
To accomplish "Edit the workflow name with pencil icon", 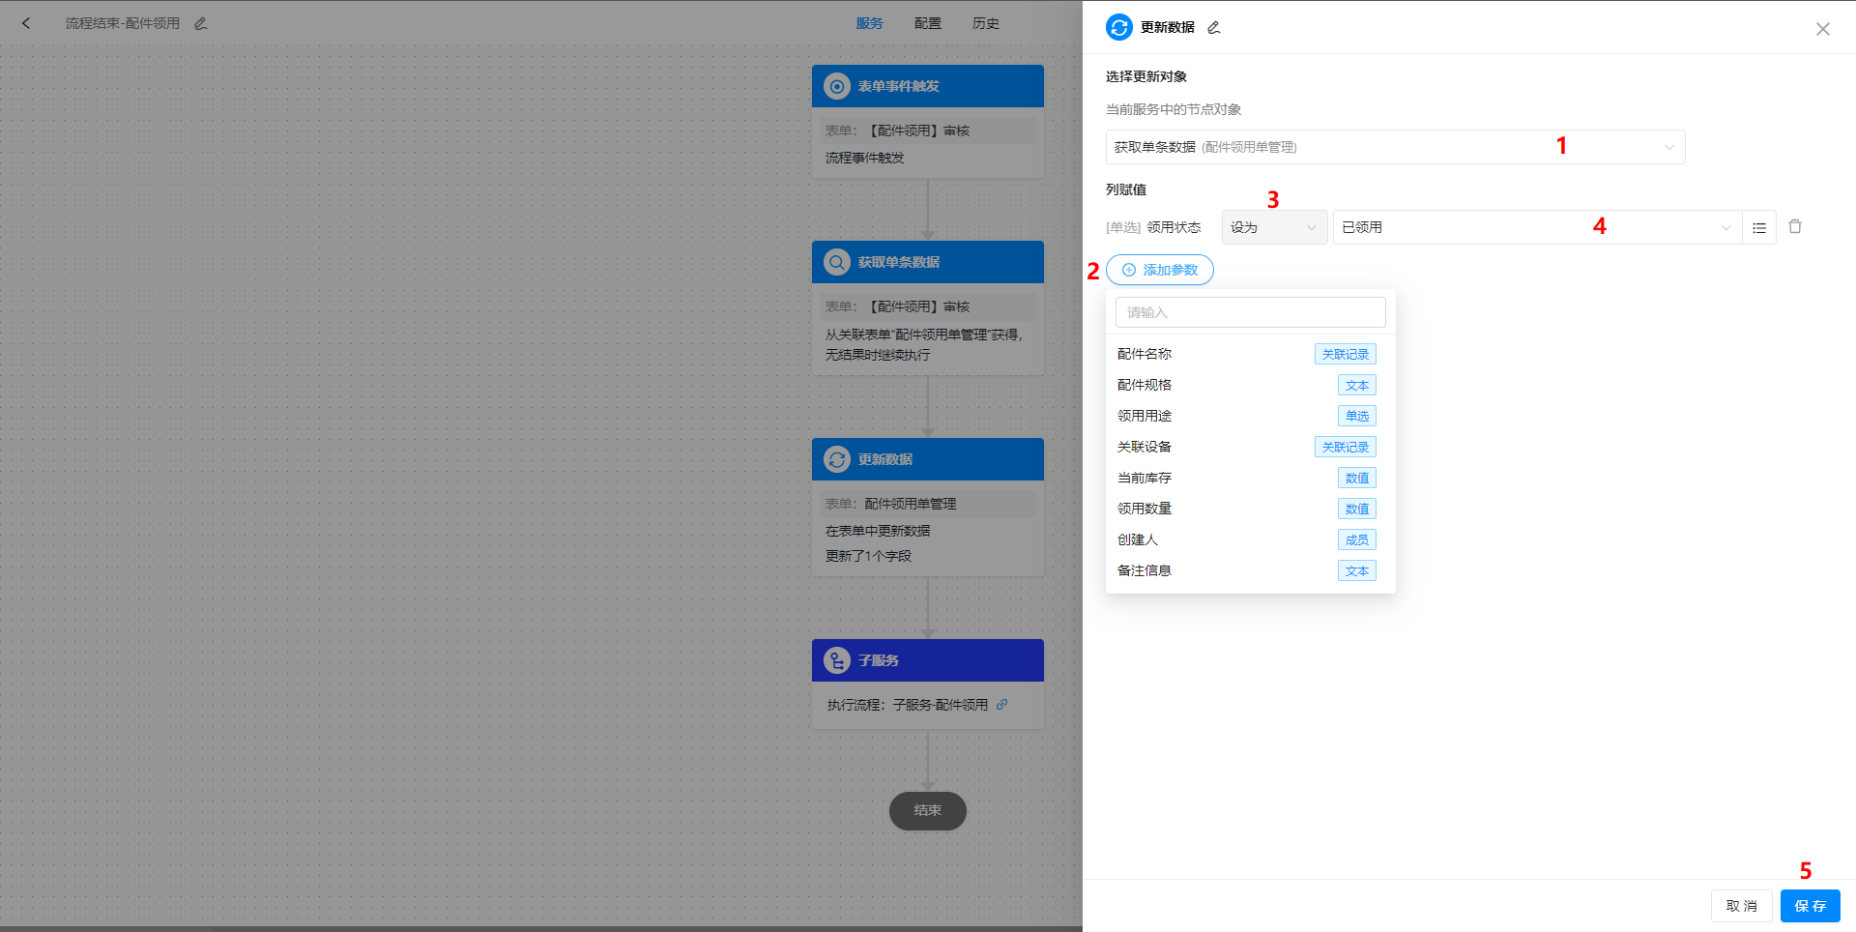I will [x=201, y=23].
